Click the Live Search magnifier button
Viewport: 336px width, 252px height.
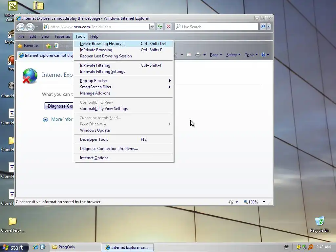coord(263,27)
